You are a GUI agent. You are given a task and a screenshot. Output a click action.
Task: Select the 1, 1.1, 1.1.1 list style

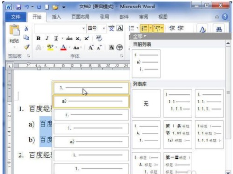click(178, 103)
